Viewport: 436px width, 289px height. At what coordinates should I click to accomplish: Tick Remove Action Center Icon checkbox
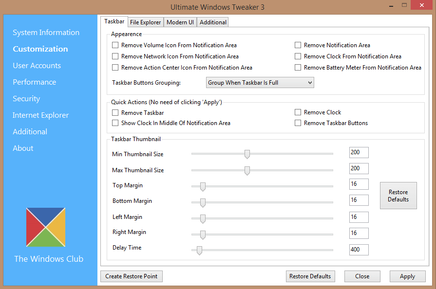point(115,68)
